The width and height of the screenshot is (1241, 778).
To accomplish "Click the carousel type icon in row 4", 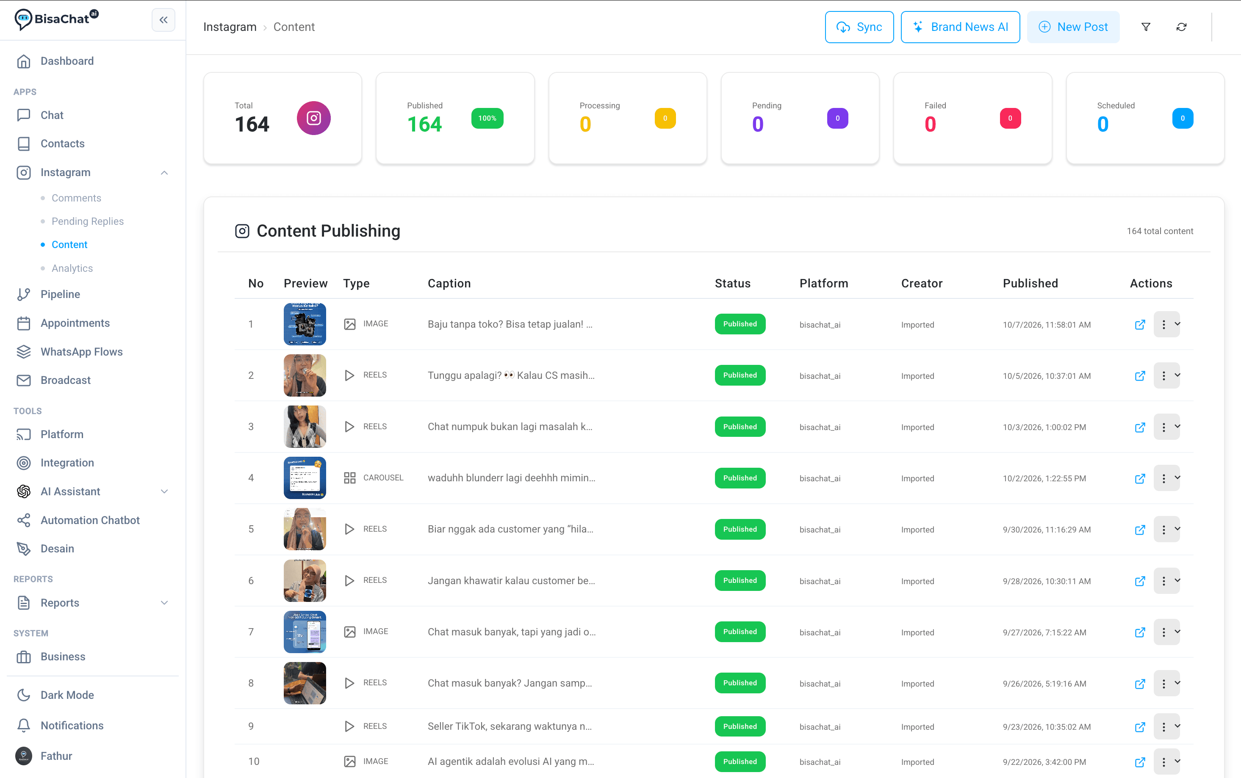I will (x=349, y=478).
